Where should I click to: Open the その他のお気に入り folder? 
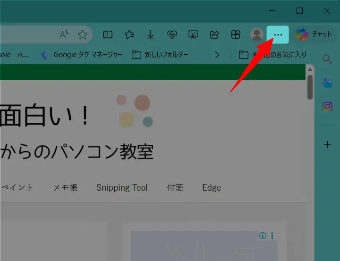[272, 55]
